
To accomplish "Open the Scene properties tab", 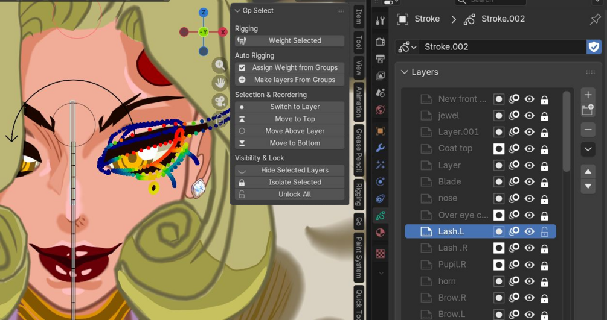I will point(380,92).
